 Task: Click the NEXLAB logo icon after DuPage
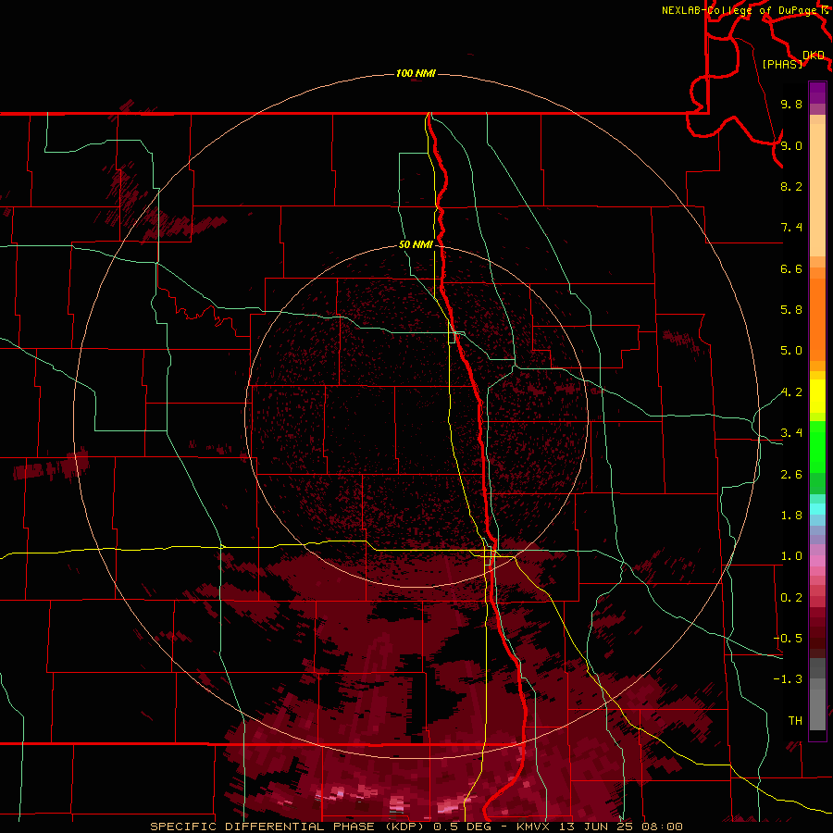point(825,9)
